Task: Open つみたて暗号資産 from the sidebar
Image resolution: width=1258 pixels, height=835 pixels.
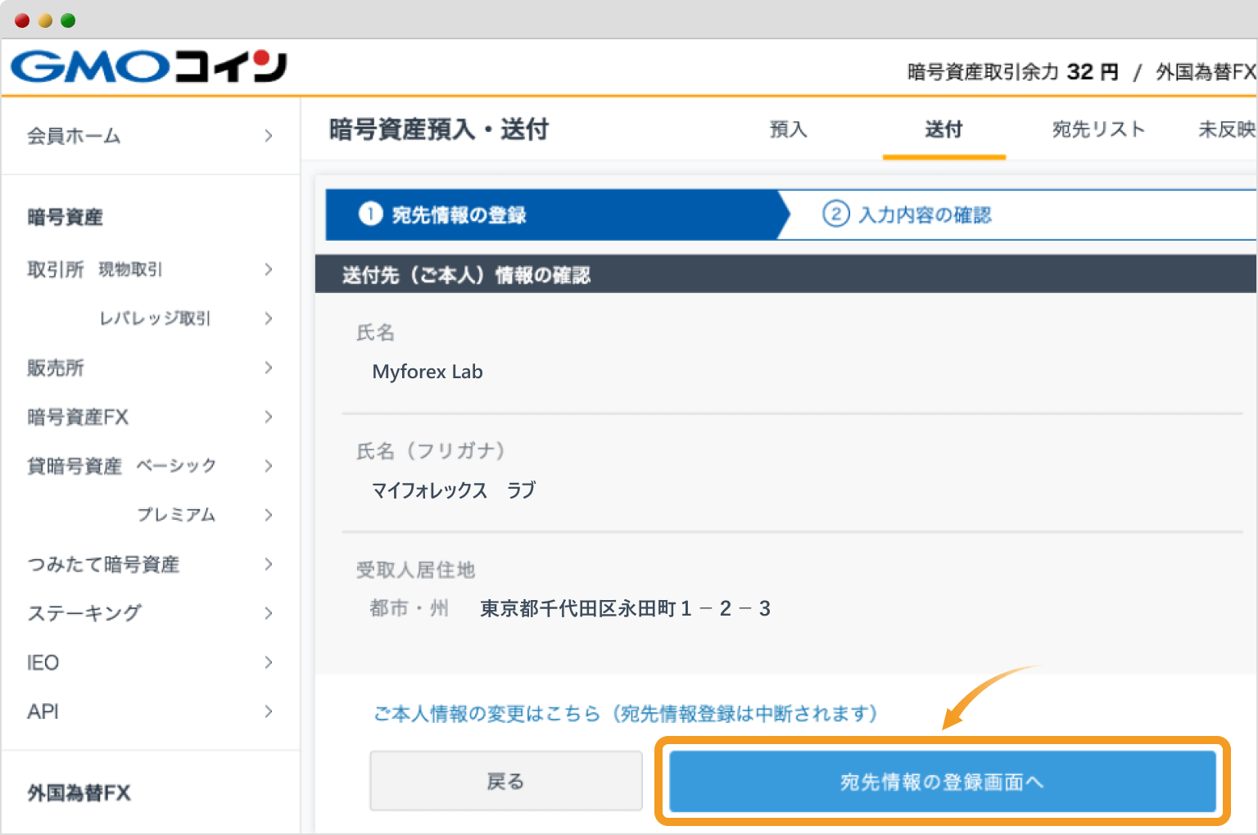Action: [102, 564]
